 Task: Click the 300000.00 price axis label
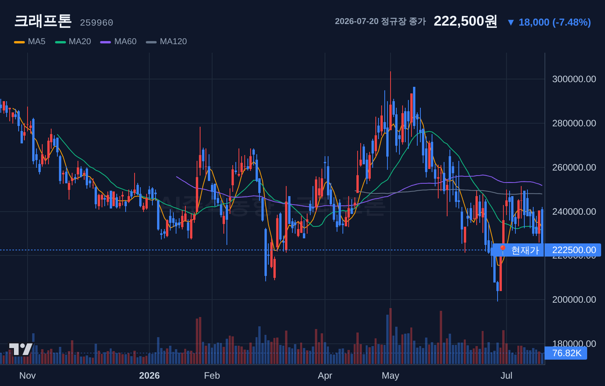574,79
